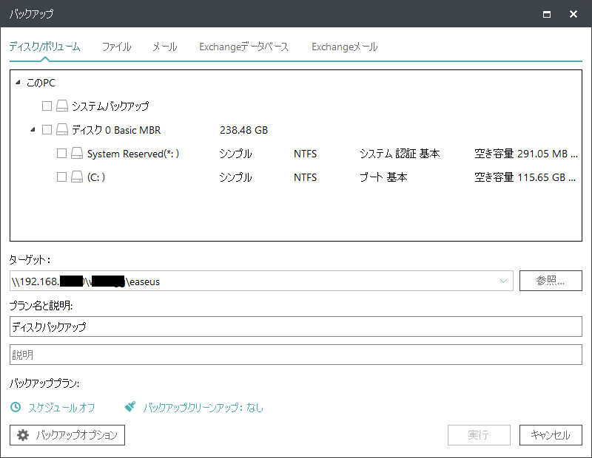Open the バックアップクリーンアップ: なし link
592x458 pixels.
click(x=203, y=407)
